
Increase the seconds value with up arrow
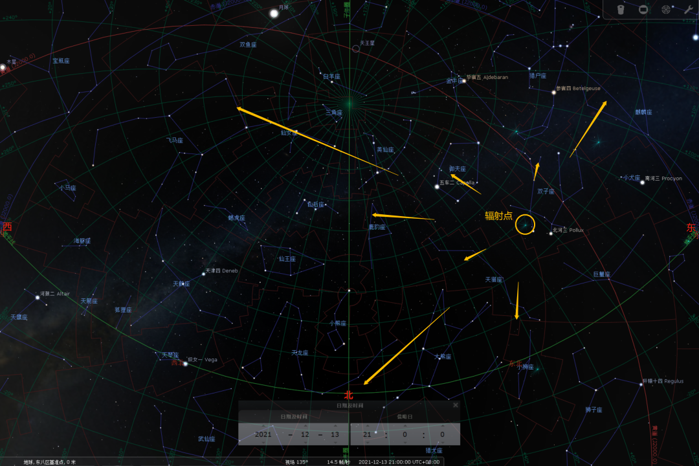[442, 425]
